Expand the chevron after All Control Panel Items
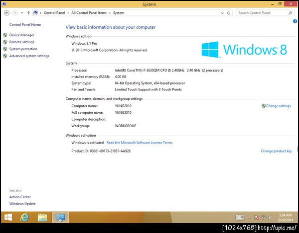 coord(110,13)
